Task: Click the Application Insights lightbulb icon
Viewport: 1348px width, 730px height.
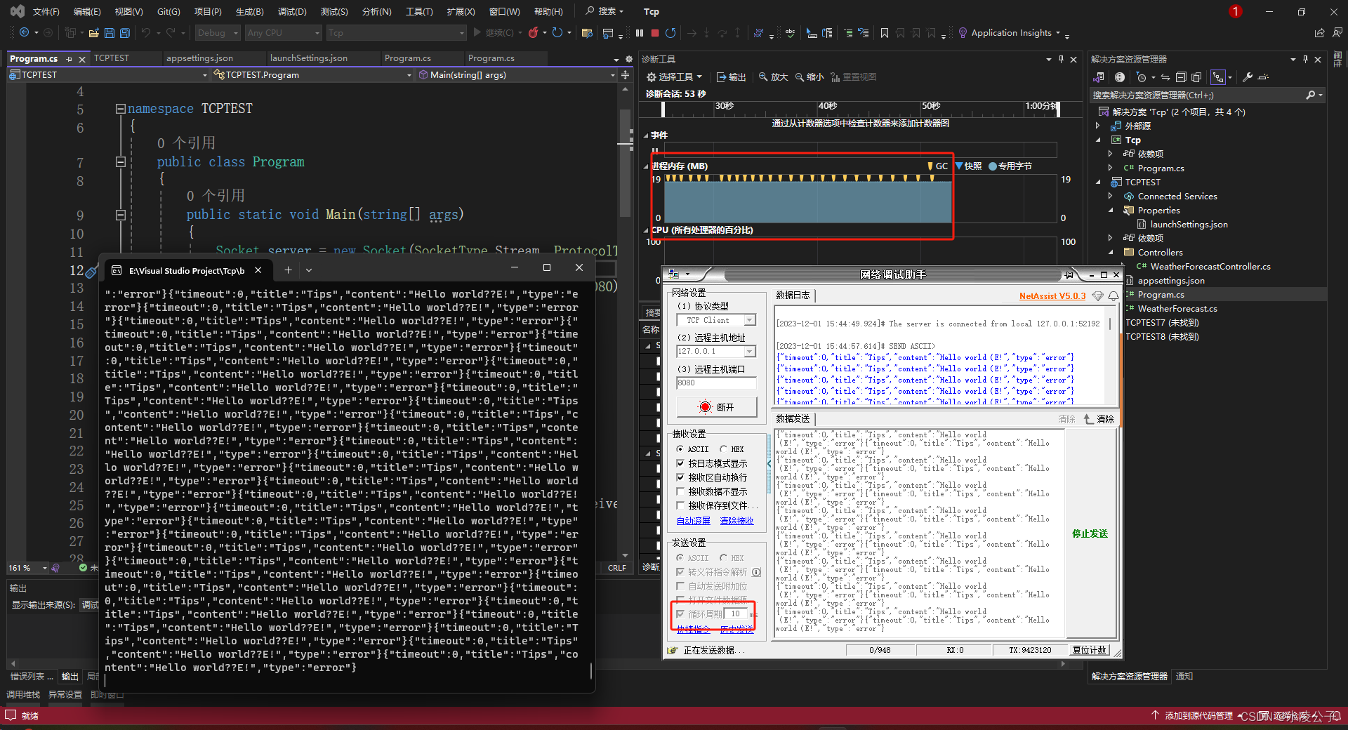Action: (x=963, y=33)
